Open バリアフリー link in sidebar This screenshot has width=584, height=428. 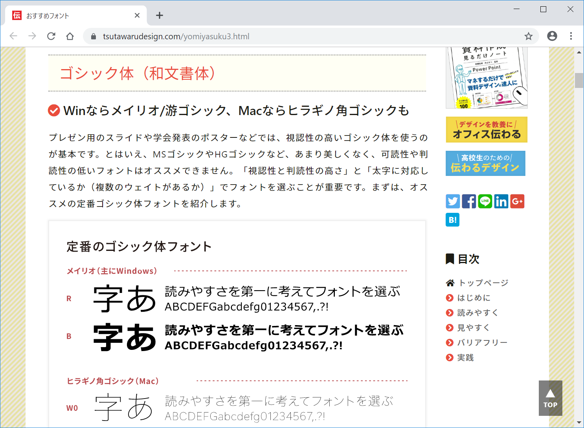482,342
